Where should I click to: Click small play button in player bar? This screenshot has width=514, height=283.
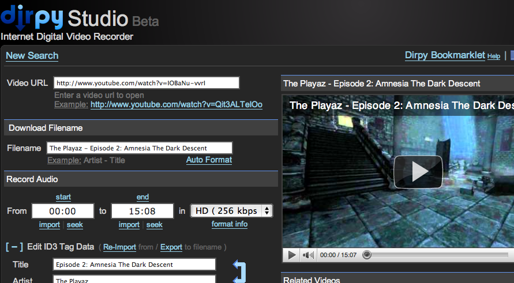tap(291, 255)
